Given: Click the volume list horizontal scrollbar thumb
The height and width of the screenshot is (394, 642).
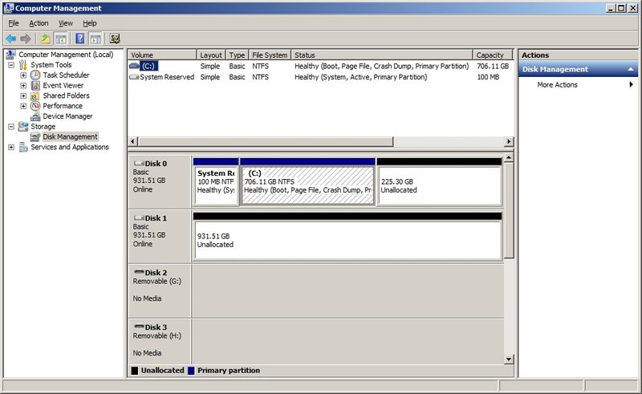Looking at the screenshot, I should [x=266, y=142].
